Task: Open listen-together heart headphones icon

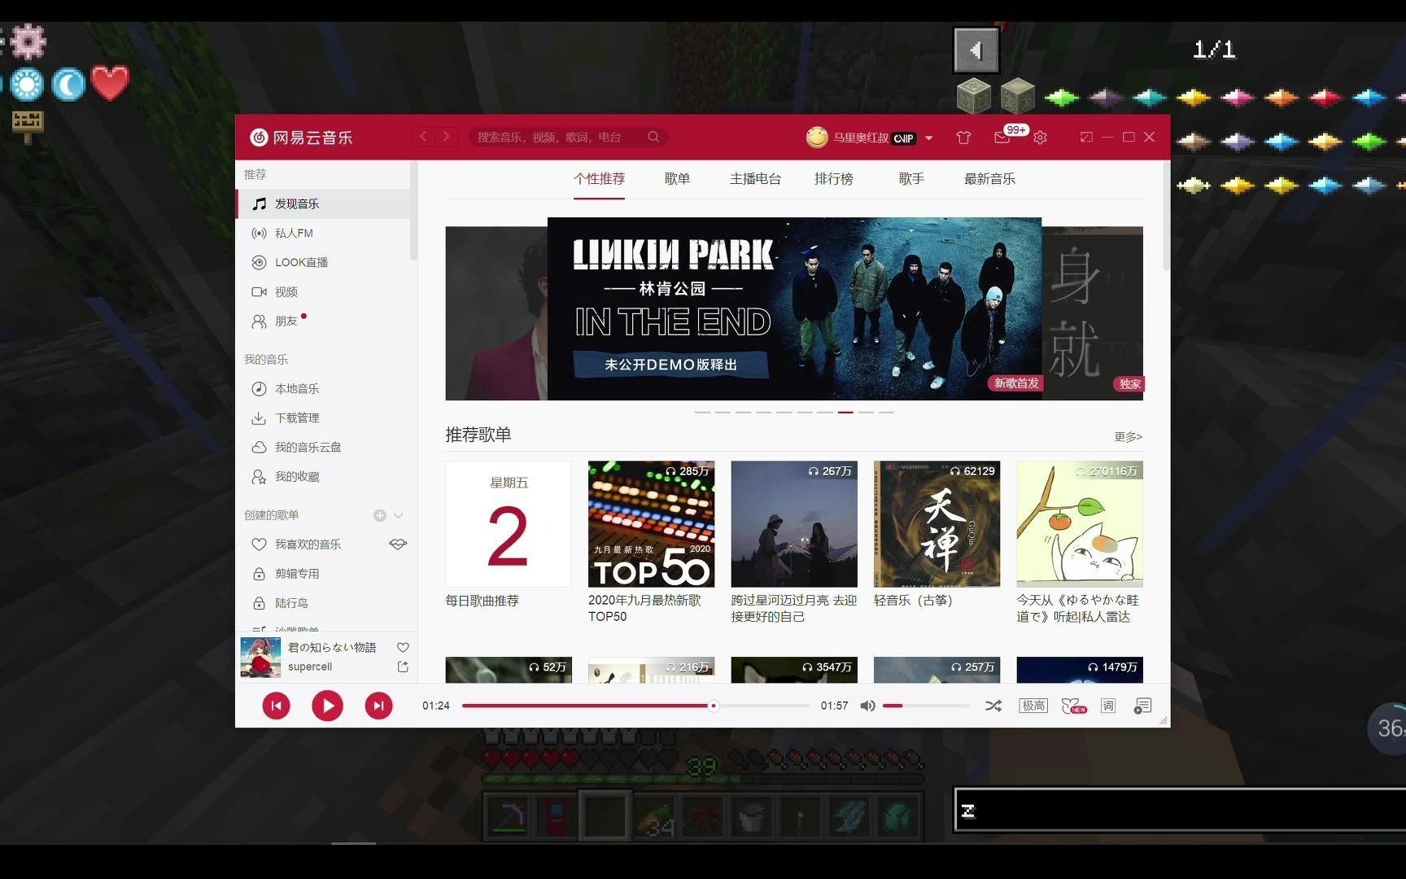Action: pyautogui.click(x=1073, y=706)
